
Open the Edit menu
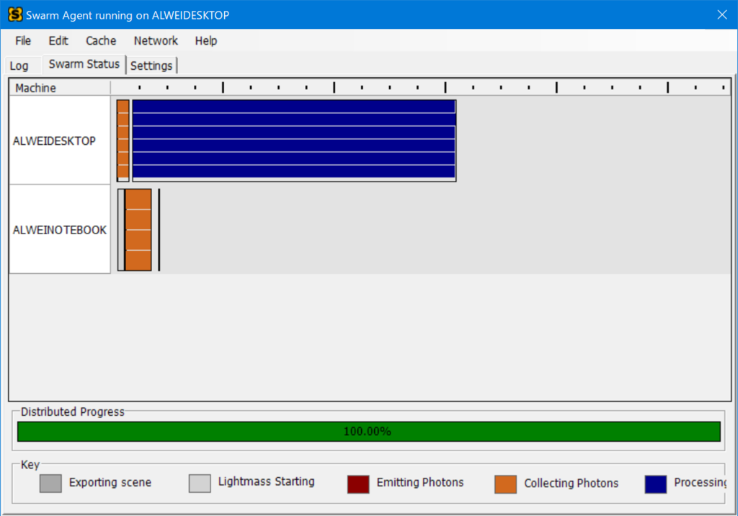pos(58,41)
